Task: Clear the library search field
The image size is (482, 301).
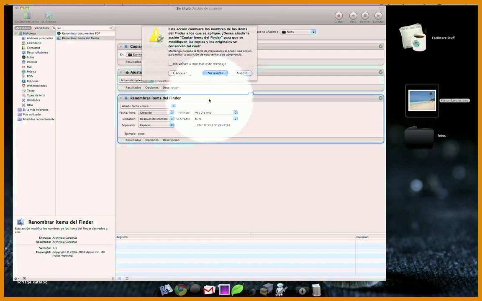Action: [x=111, y=28]
